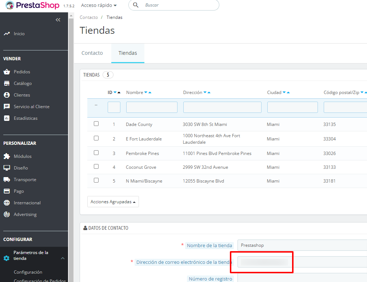Viewport: 367px width, 282px height.
Task: Switch to the Contacto tab
Action: (x=92, y=53)
